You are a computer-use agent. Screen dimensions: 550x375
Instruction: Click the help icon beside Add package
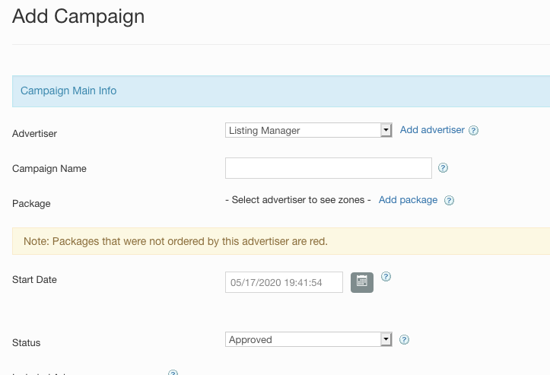[x=449, y=201]
